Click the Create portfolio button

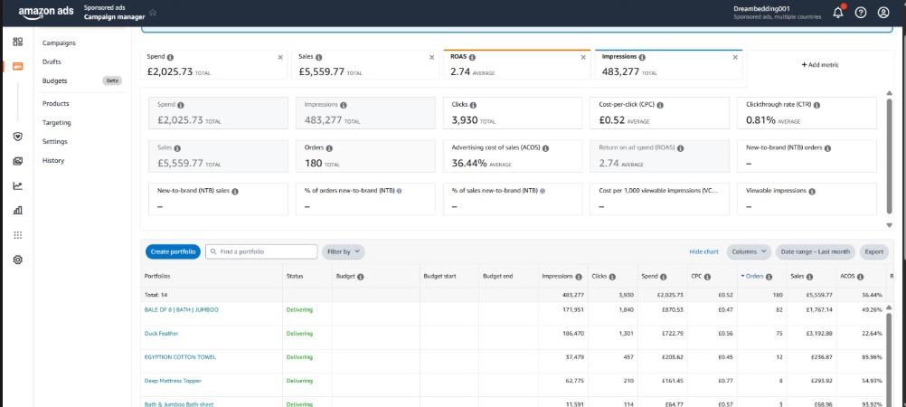click(171, 251)
